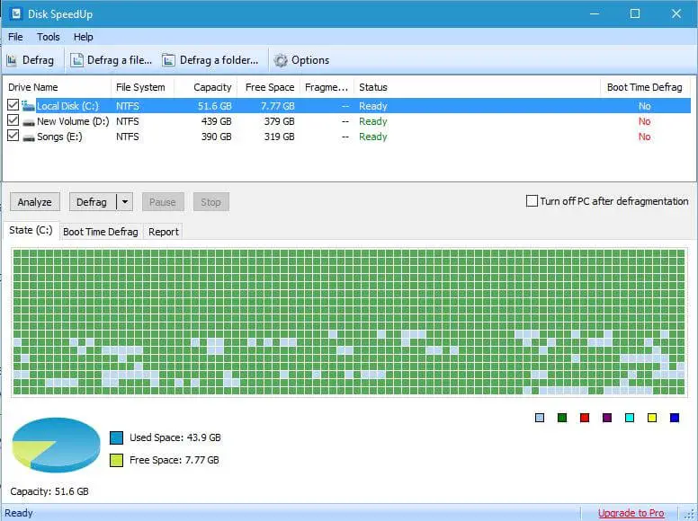Open Options via the gear icon
Screen dimensions: 698x521
tap(281, 60)
